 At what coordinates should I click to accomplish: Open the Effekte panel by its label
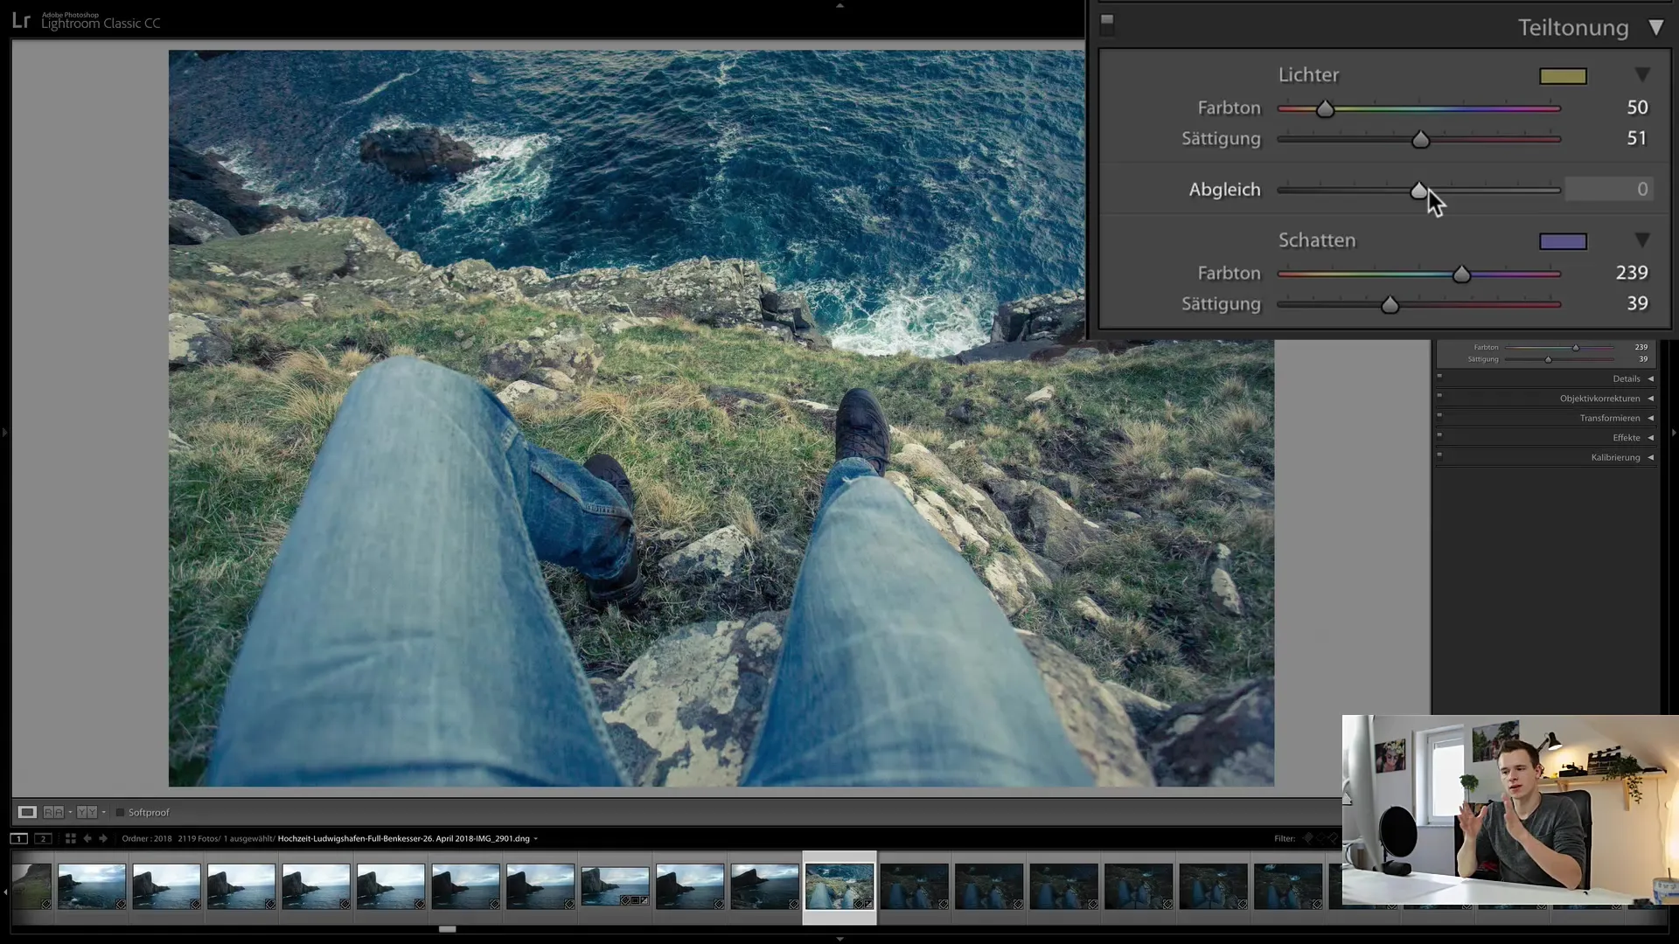1627,438
